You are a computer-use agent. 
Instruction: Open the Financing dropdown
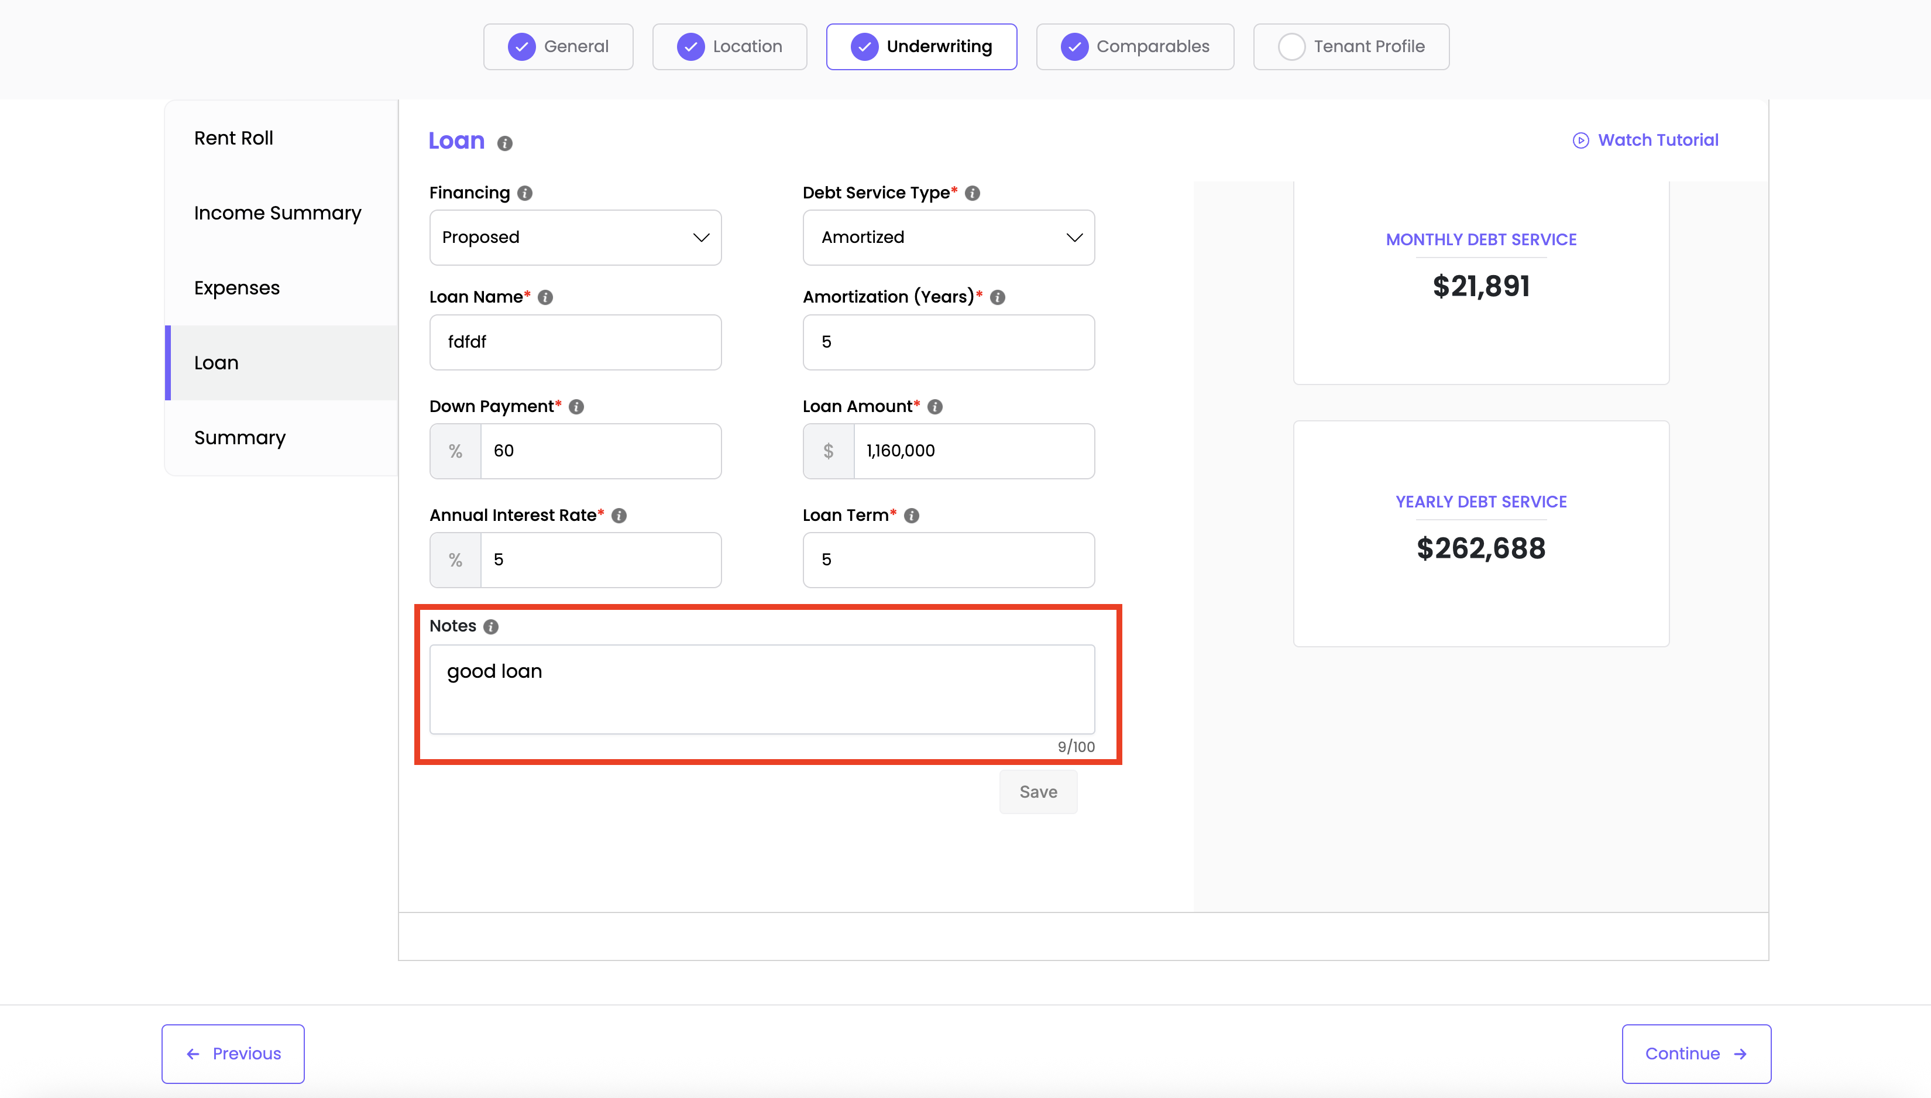click(x=575, y=238)
